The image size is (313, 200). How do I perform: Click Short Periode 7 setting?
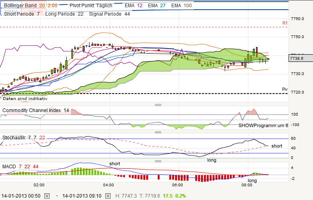point(22,14)
